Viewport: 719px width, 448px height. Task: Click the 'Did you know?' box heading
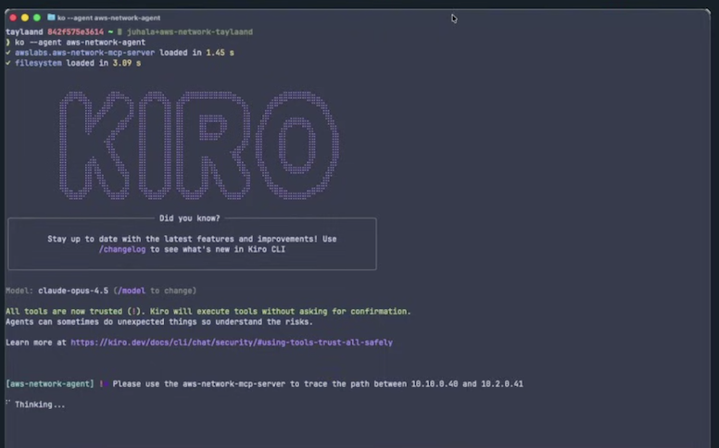click(189, 218)
